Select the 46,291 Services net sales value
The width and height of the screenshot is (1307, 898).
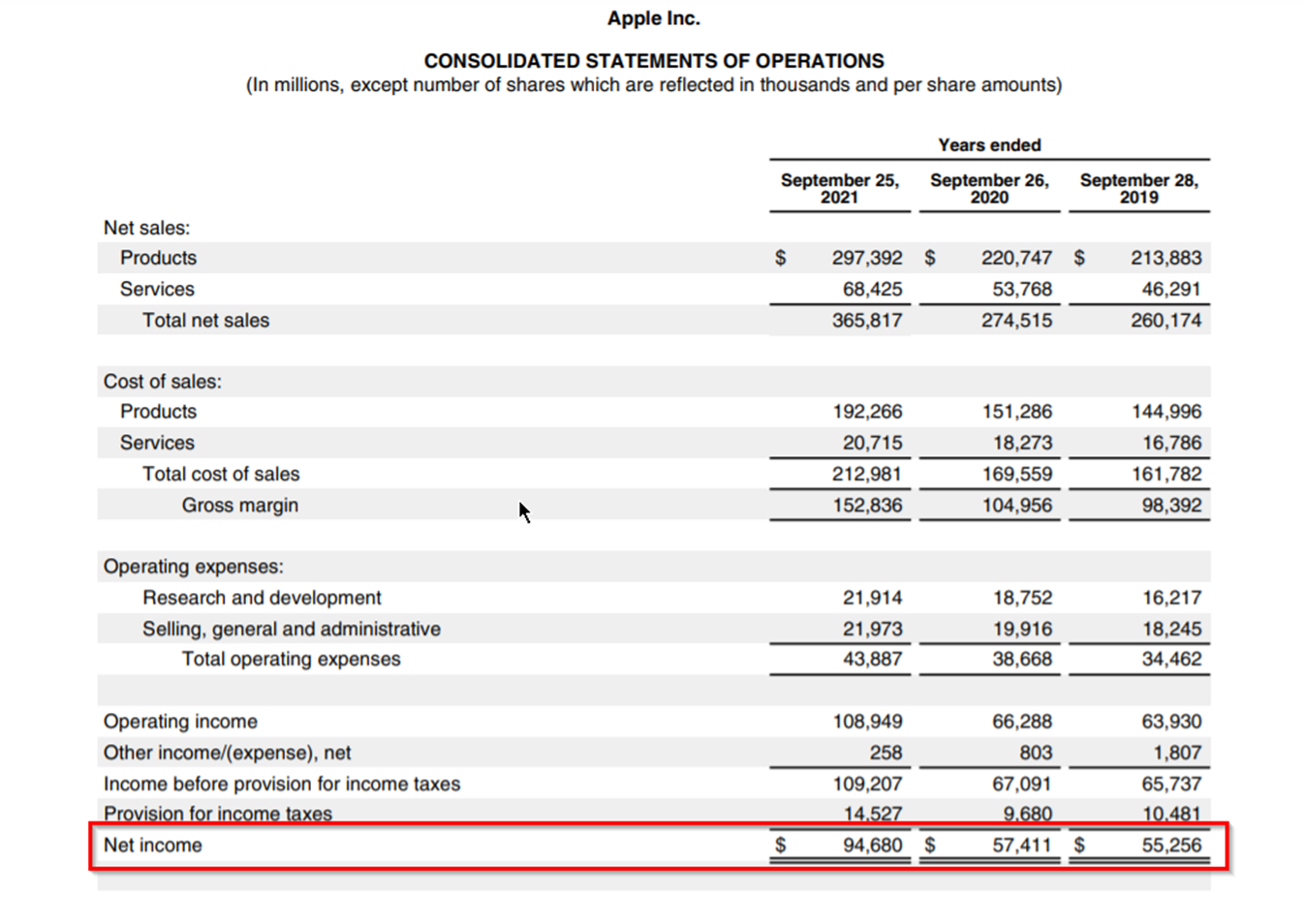point(1171,289)
